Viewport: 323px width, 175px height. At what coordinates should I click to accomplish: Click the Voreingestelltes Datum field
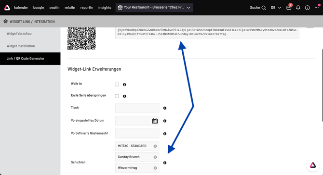(137, 121)
